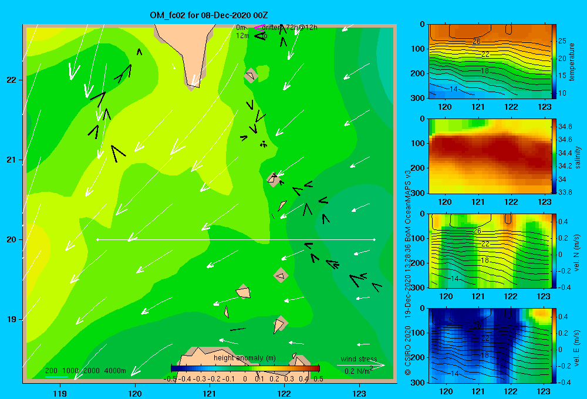Click the title 'OM_fc02 for 08-Dec-2020 00Z'
The height and width of the screenshot is (399, 587).
[x=208, y=15]
